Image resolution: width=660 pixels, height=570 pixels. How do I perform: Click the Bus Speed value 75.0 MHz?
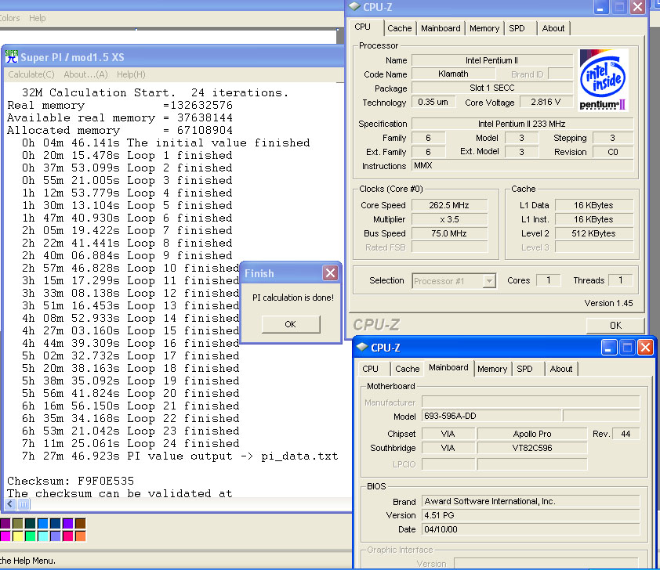point(448,233)
